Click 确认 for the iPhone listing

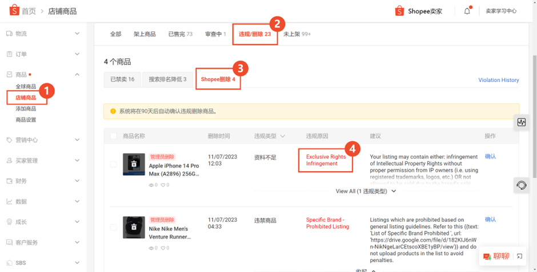(x=490, y=156)
